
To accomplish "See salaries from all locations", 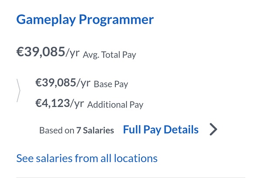I will click(x=87, y=158).
